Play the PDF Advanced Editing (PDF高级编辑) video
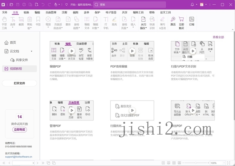 (132, 51)
